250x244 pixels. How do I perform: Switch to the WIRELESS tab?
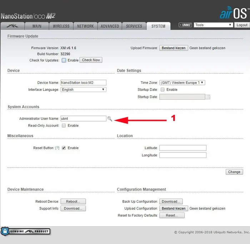click(x=61, y=26)
